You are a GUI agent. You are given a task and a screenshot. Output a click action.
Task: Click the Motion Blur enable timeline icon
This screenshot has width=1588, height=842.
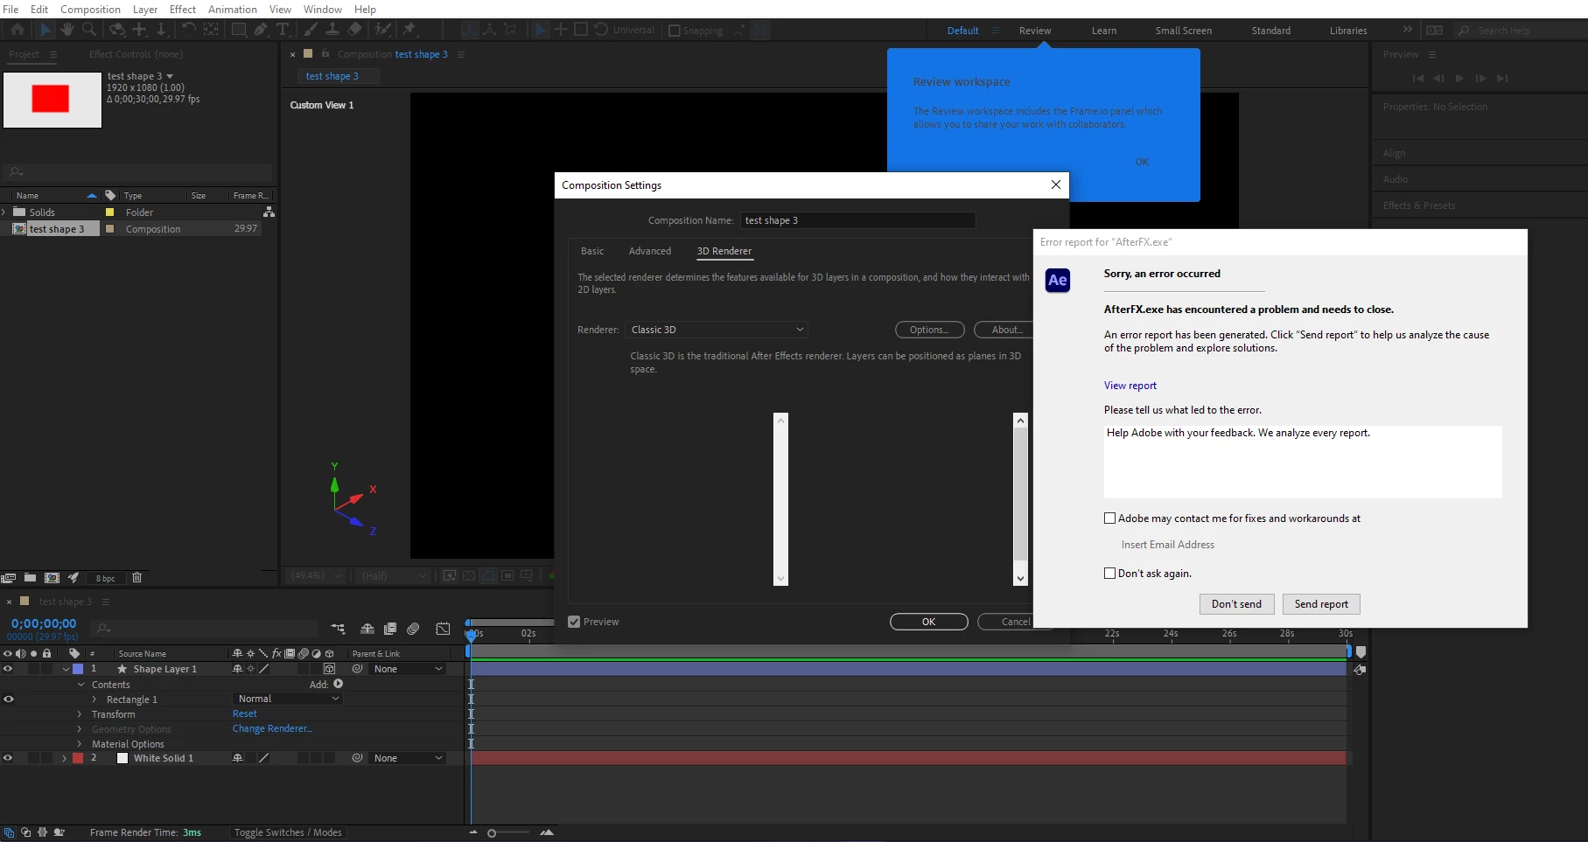413,629
